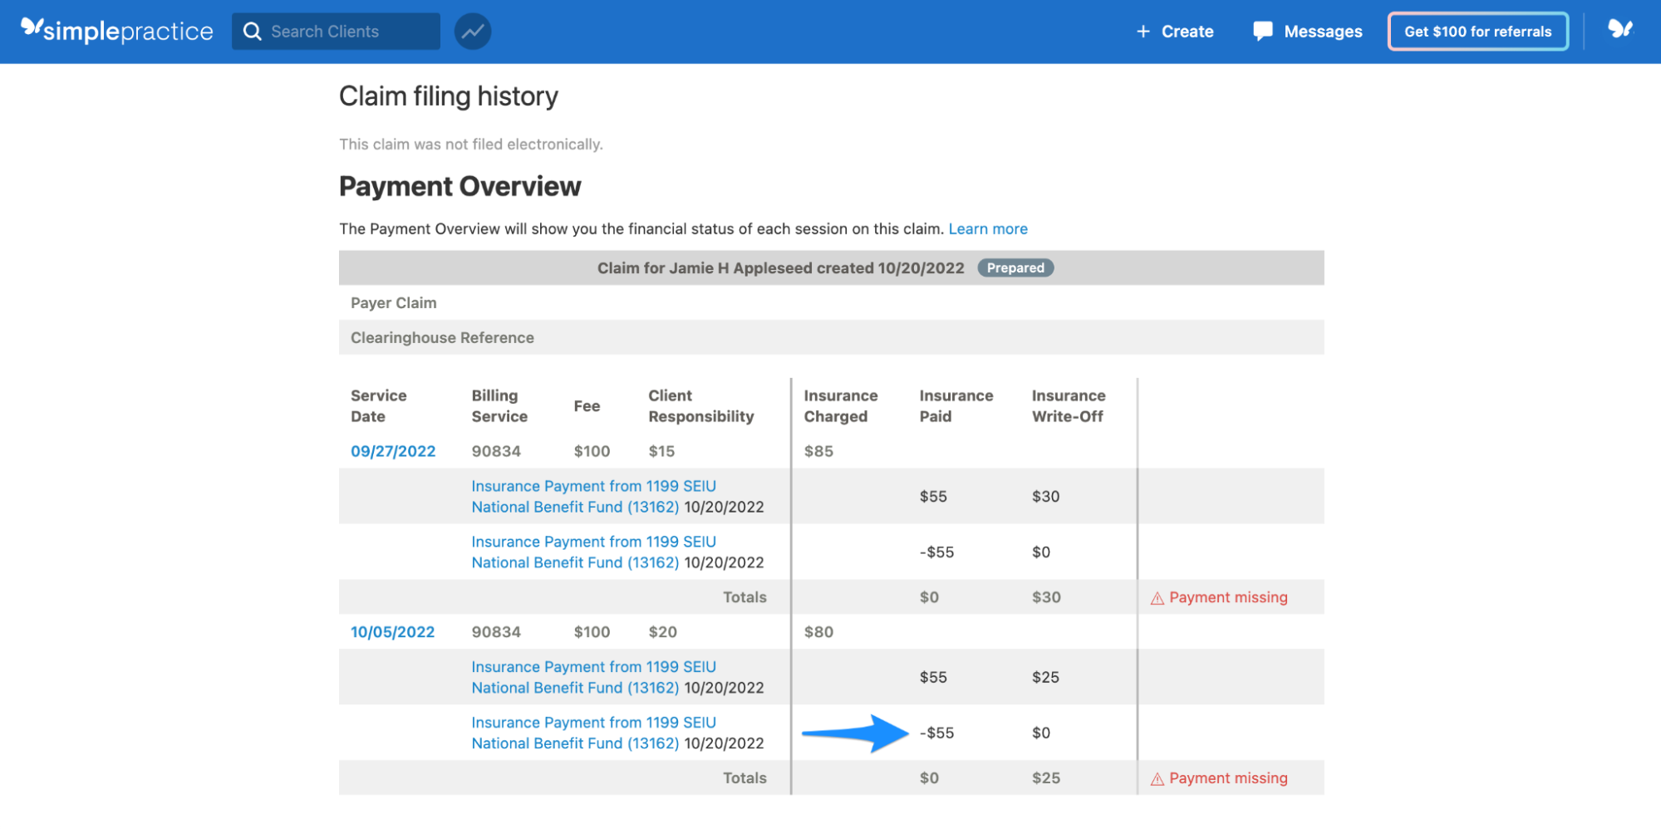
Task: Click the 90834 code in the 10/05/2022 row
Action: (496, 632)
